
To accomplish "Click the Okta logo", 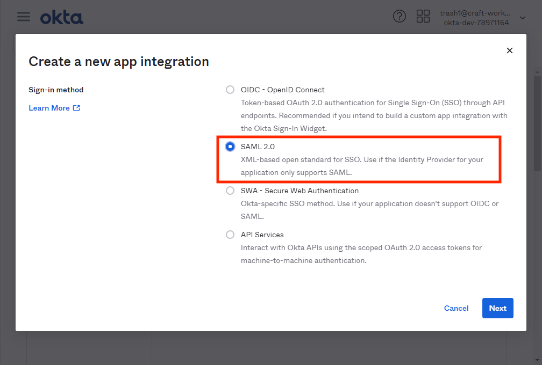I will 62,18.
